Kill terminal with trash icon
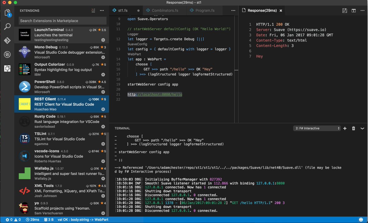 tap(354, 128)
